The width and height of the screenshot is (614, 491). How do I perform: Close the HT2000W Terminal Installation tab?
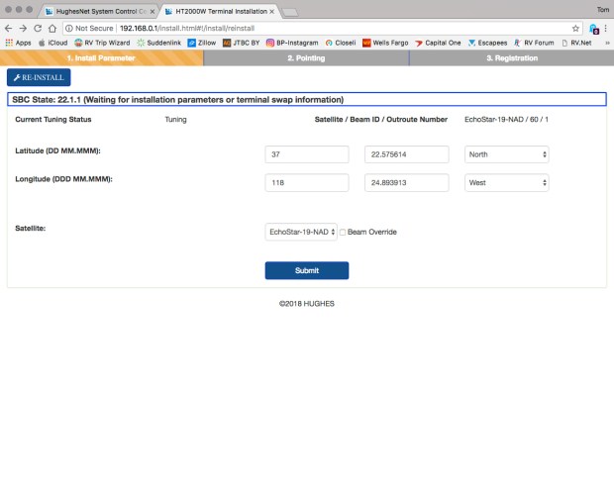click(x=272, y=10)
